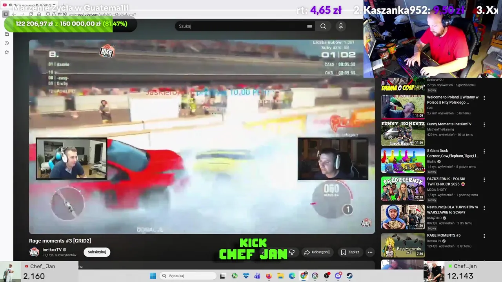Image resolution: width=502 pixels, height=282 pixels.
Task: Click the BigBlu channel name
Action: pos(431,161)
